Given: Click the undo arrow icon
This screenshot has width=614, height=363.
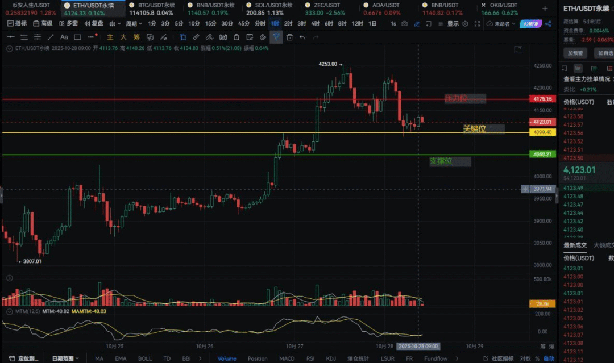Looking at the screenshot, I should tap(302, 37).
